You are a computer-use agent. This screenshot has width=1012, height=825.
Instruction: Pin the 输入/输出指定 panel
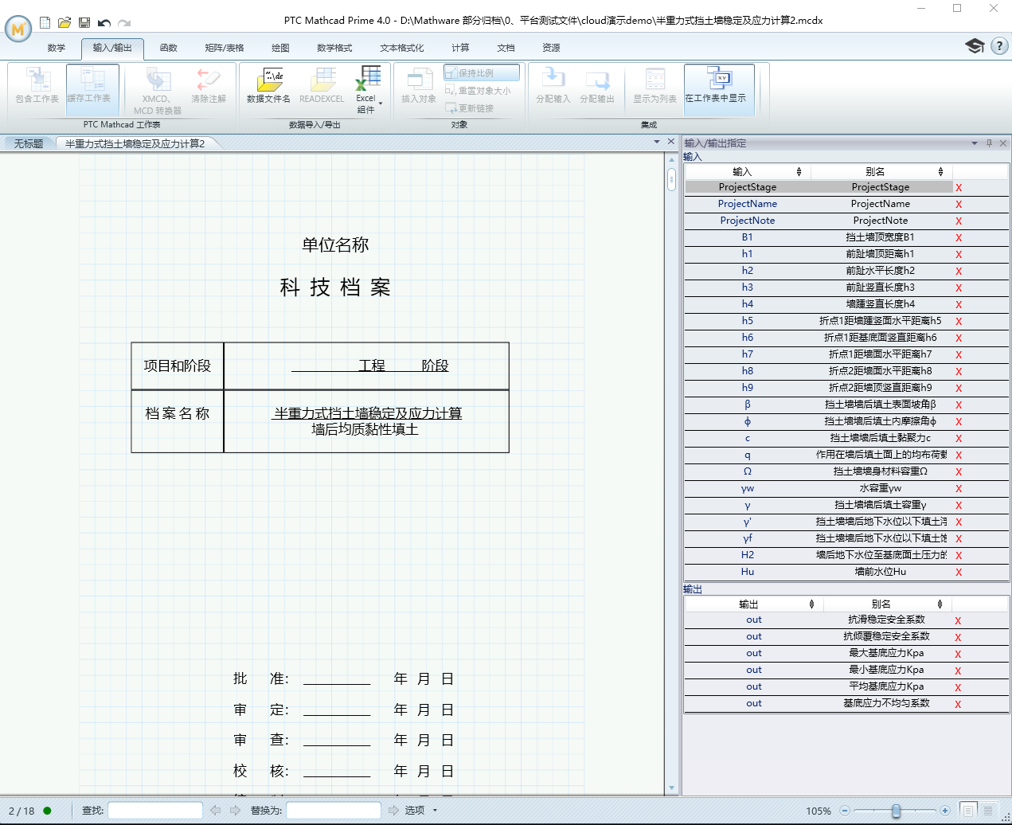pyautogui.click(x=988, y=143)
